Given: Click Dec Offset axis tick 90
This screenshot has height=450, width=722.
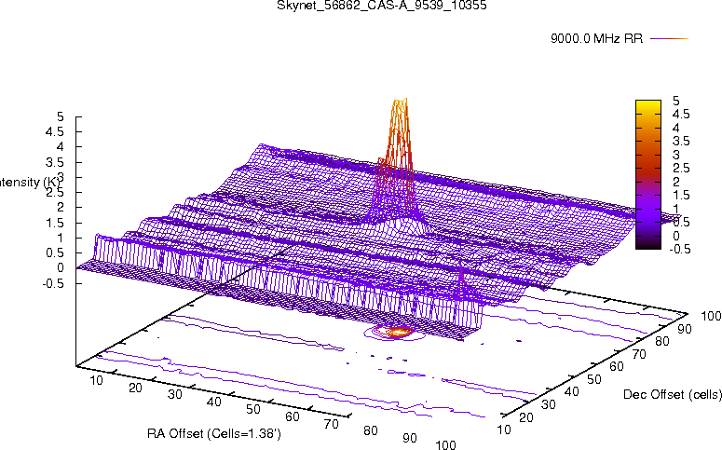Looking at the screenshot, I should pyautogui.click(x=684, y=329).
